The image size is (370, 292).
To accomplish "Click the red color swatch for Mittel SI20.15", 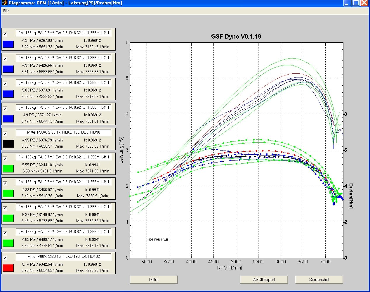I will pyautogui.click(x=8, y=268).
